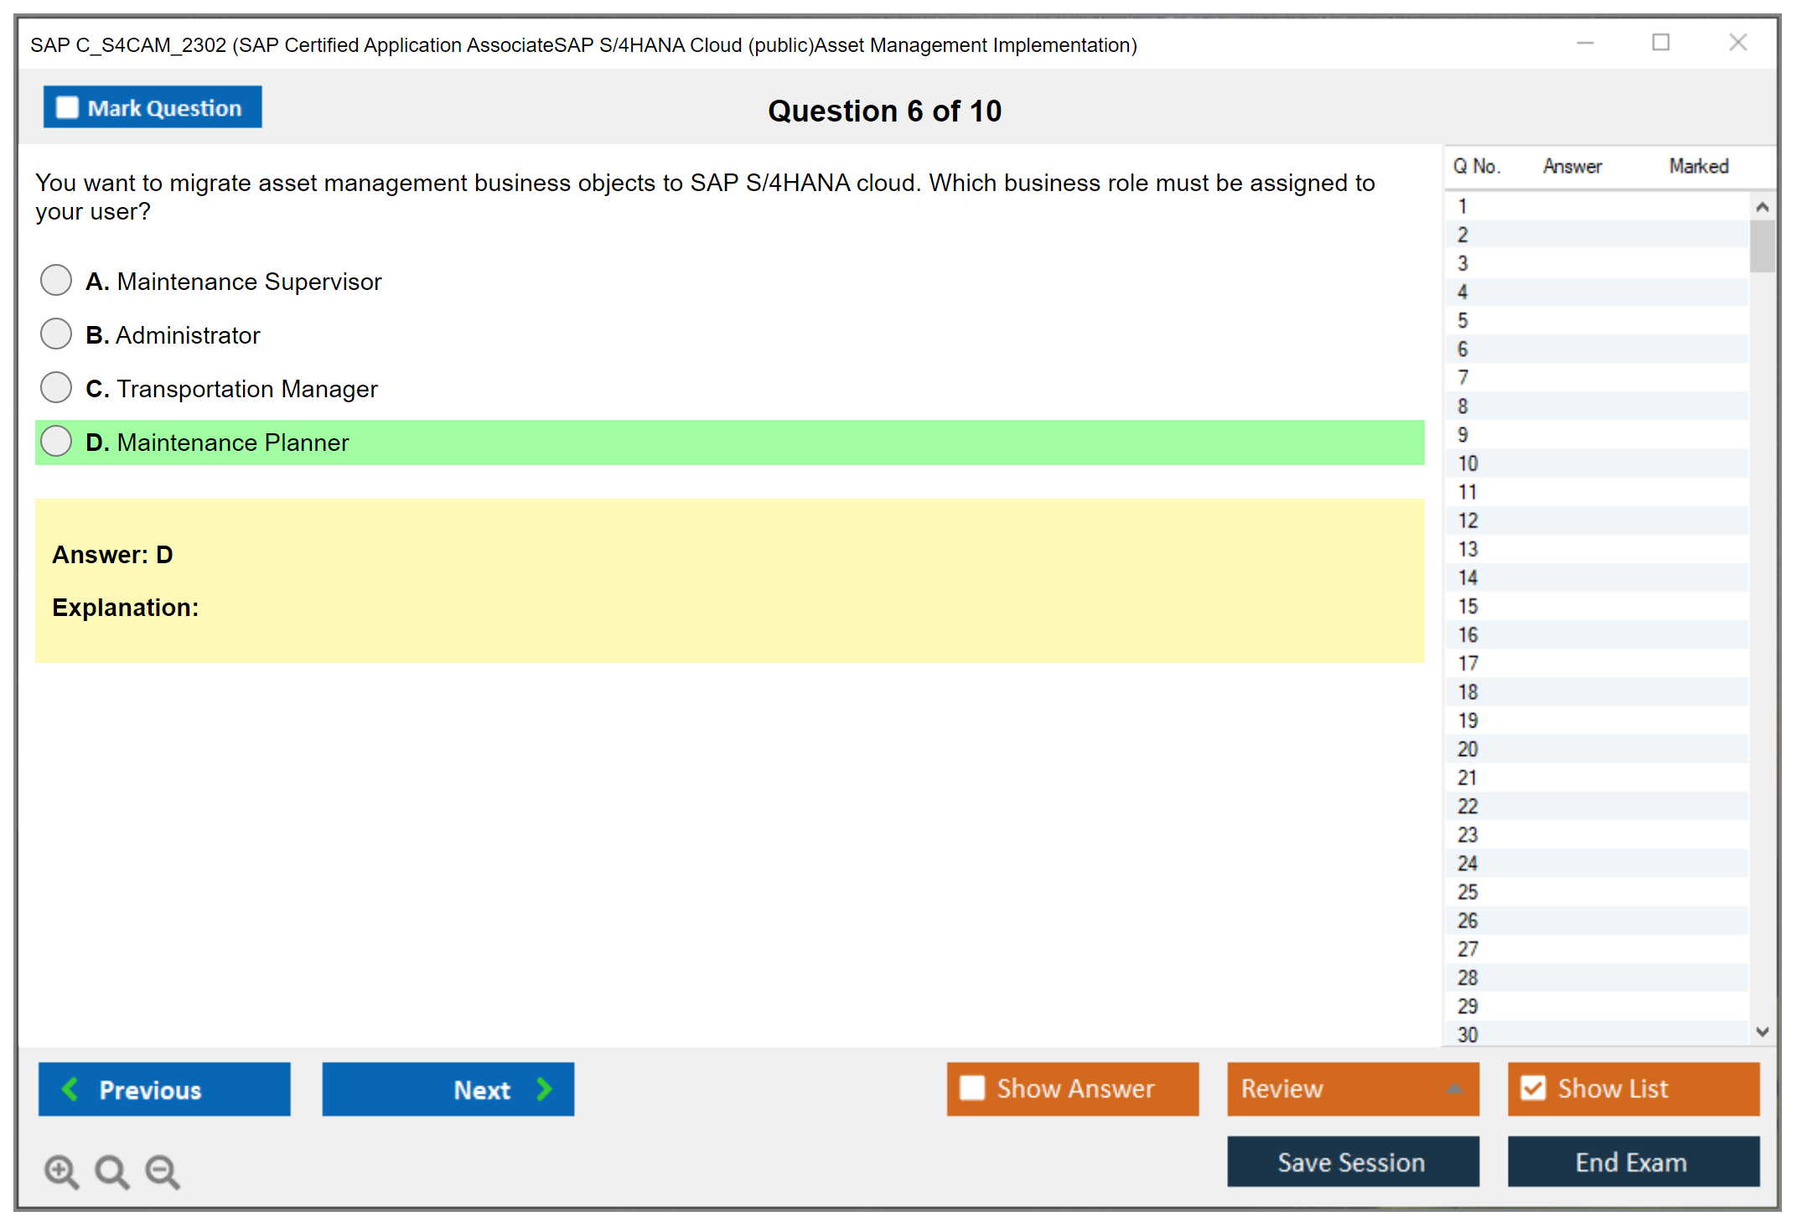Choose option D Maintenance Planner
The image size is (1802, 1232).
click(56, 441)
